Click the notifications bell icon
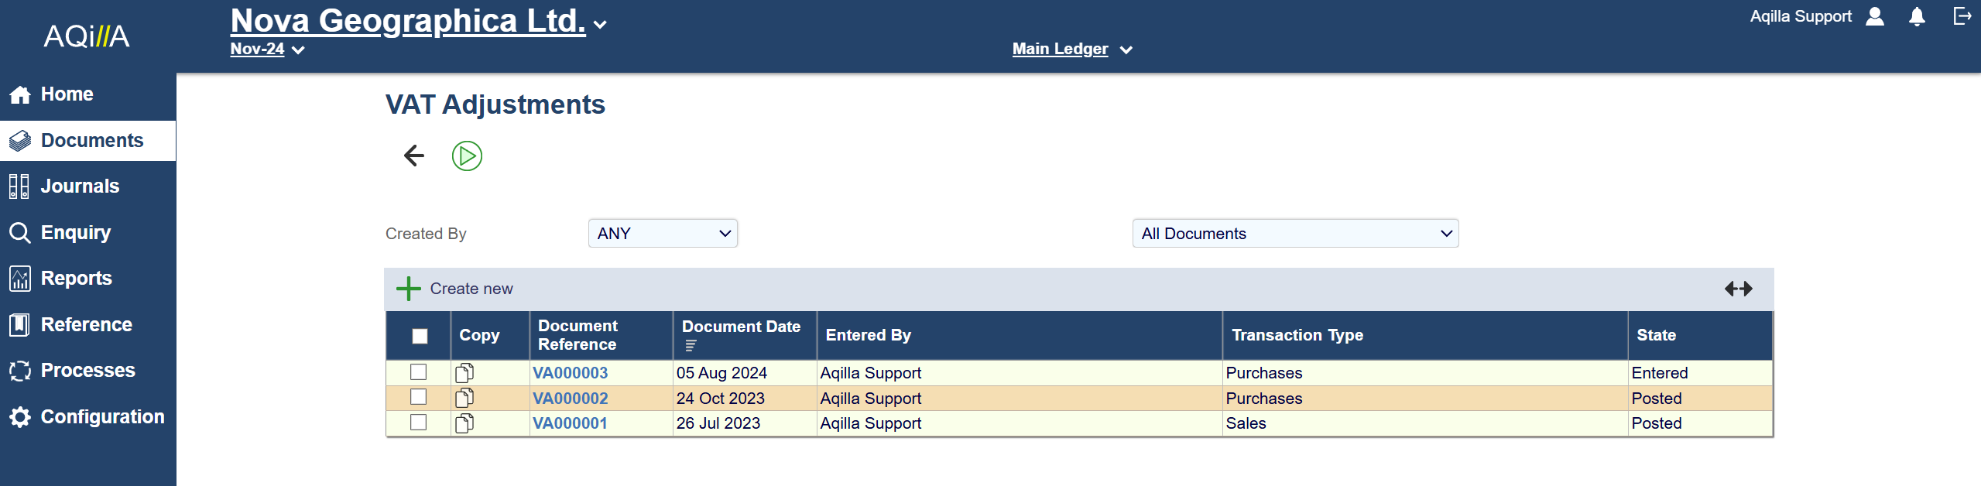This screenshot has height=486, width=1981. pyautogui.click(x=1917, y=17)
